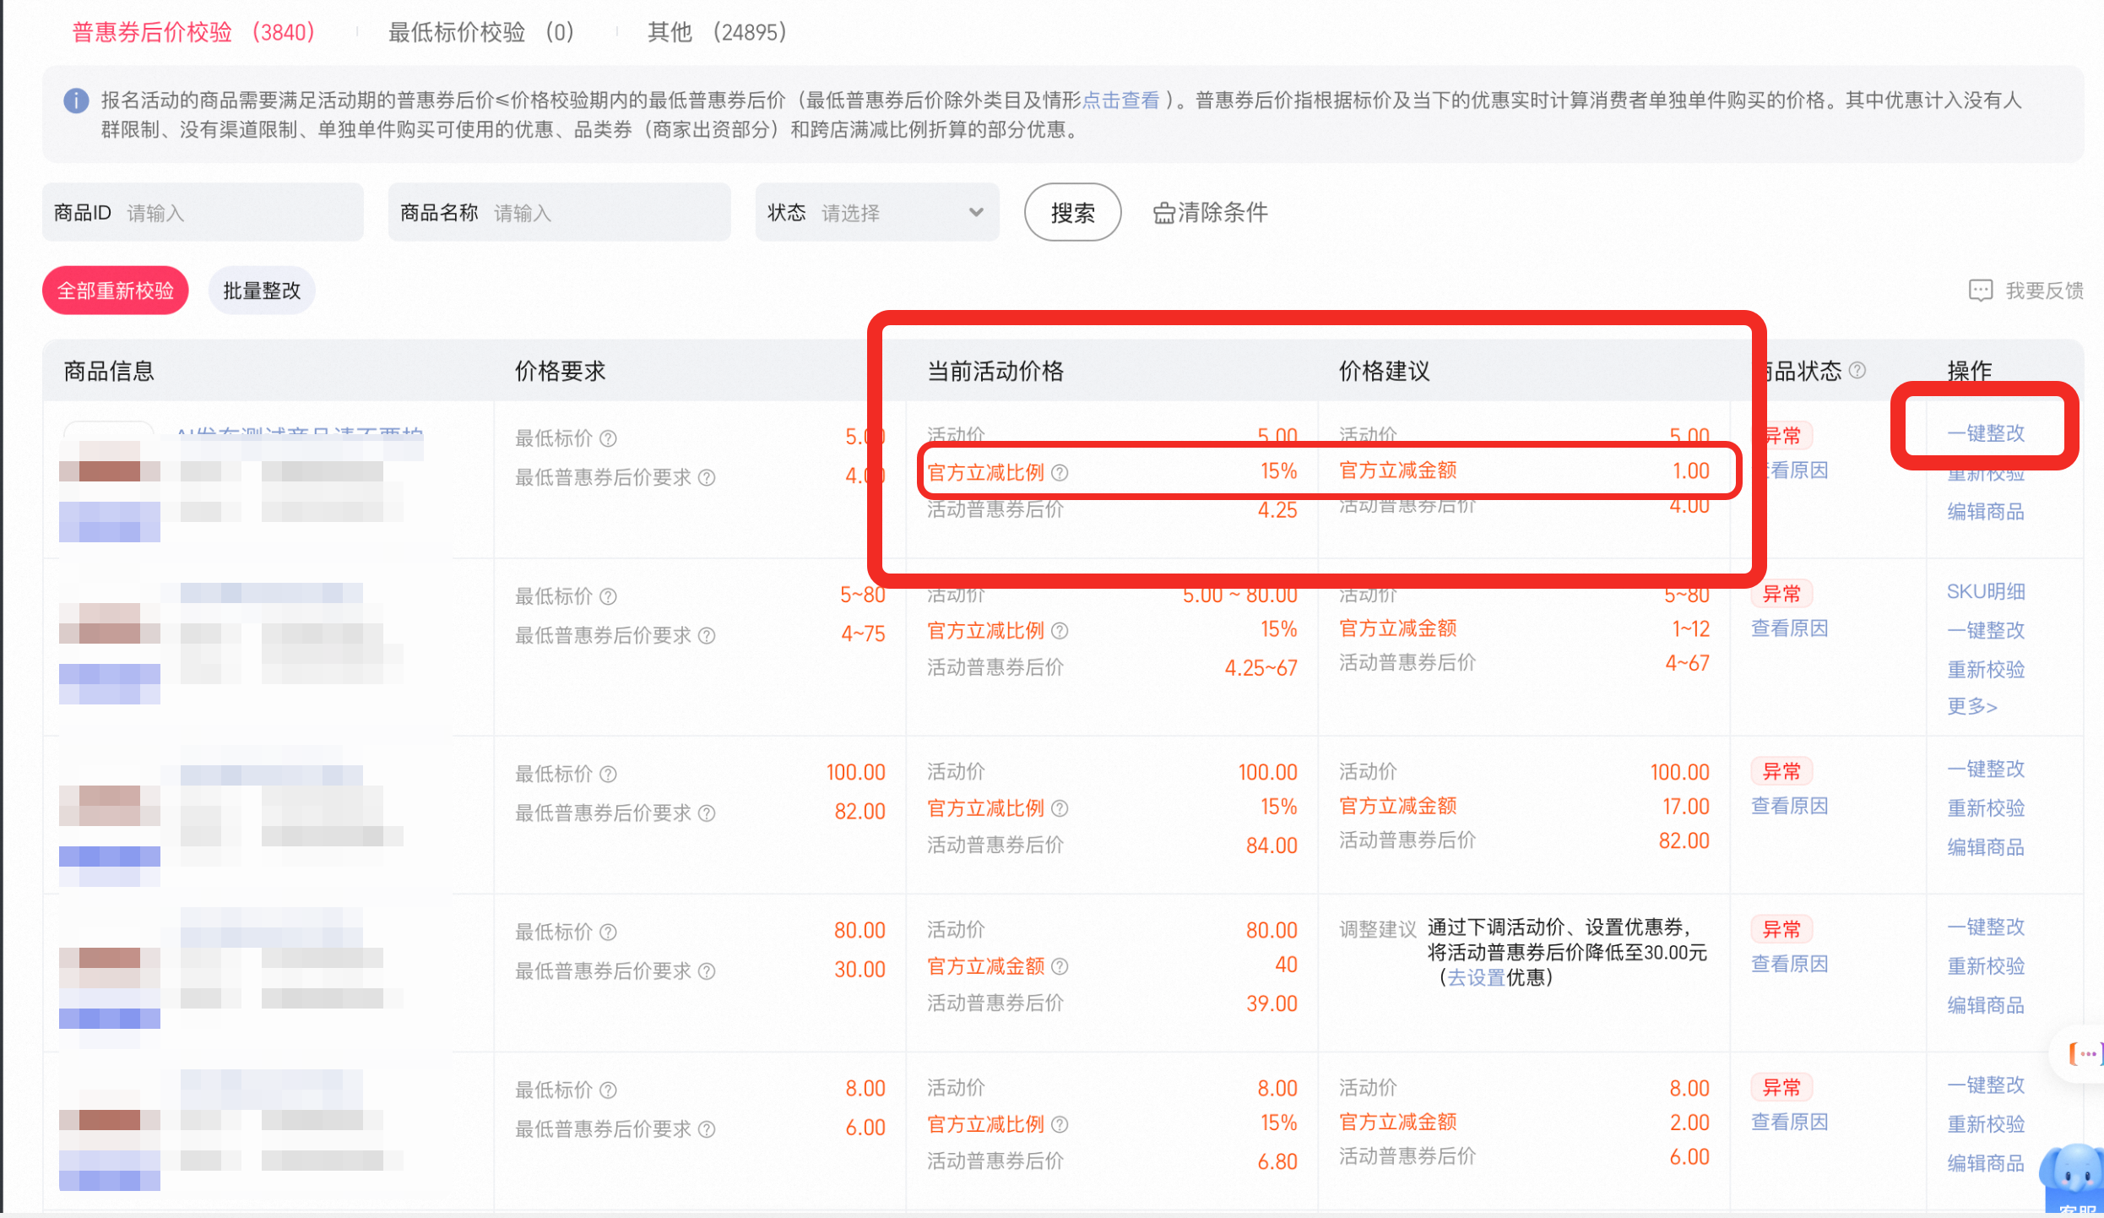Click 一键整改 for the 80.00 product

click(x=1986, y=927)
